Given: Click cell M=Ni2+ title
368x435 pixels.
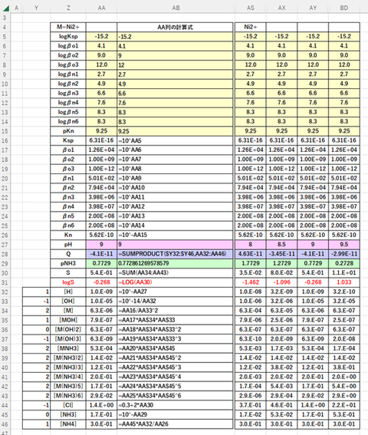Looking at the screenshot, I should (68, 27).
